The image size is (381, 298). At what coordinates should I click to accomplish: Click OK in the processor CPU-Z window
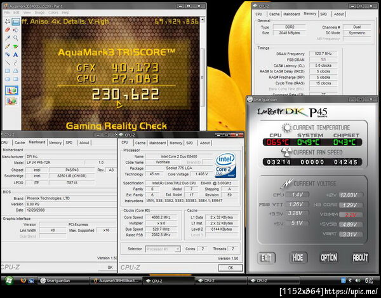coord(231,268)
